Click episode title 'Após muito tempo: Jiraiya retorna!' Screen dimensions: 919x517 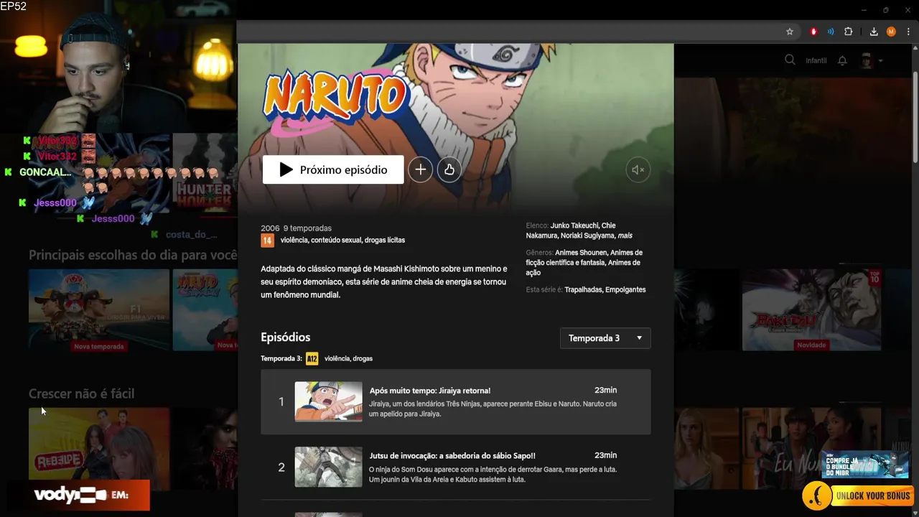tap(430, 391)
